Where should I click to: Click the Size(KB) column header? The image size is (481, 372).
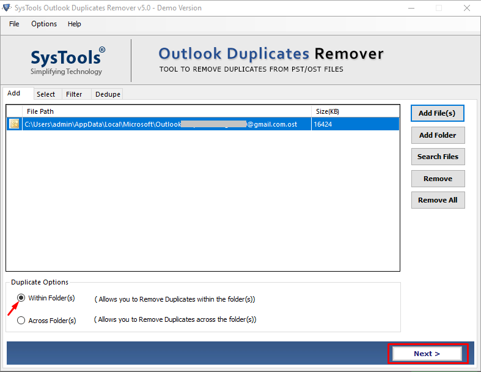(x=355, y=111)
